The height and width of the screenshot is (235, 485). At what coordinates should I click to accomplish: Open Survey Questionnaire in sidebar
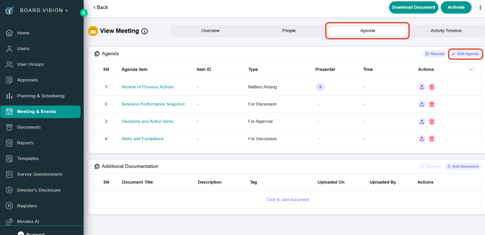tap(40, 174)
